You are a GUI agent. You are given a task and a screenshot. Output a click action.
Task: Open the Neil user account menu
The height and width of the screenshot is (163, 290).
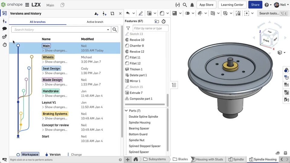(x=281, y=5)
